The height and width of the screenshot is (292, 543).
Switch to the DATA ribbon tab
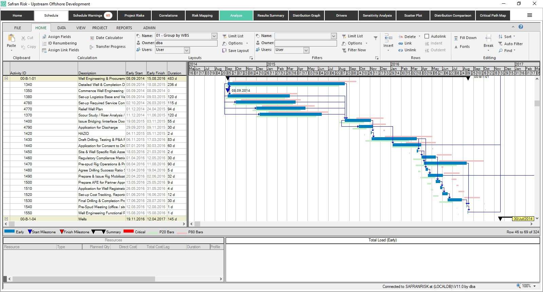61,28
